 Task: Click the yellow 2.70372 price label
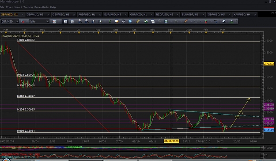click(269, 64)
